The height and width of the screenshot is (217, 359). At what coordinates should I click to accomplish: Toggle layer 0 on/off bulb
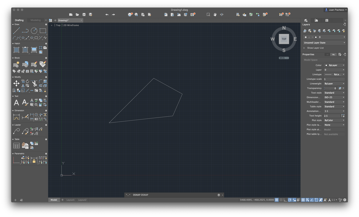pos(306,37)
